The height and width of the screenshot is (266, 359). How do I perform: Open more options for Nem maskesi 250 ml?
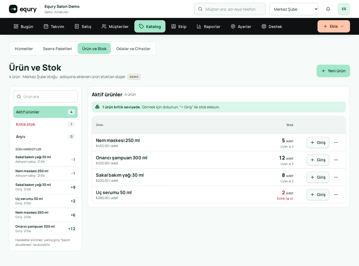[336, 143]
